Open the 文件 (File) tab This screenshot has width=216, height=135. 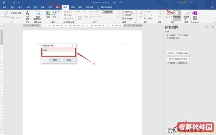[x=4, y=7]
